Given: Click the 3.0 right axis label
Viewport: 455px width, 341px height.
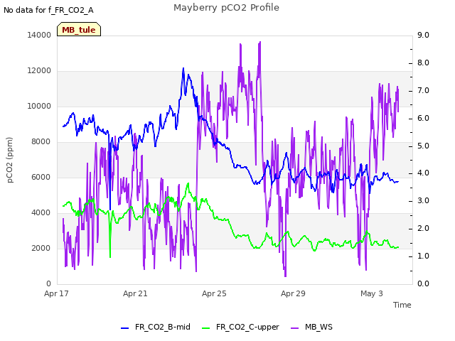Looking at the screenshot, I should click(x=423, y=200).
